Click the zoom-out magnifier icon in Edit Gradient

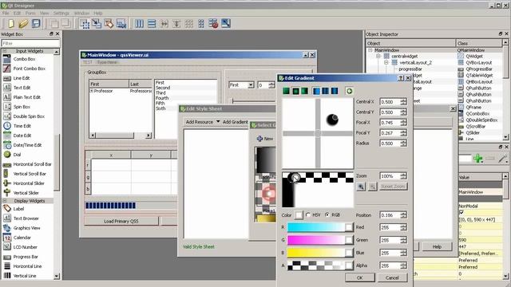(373, 187)
